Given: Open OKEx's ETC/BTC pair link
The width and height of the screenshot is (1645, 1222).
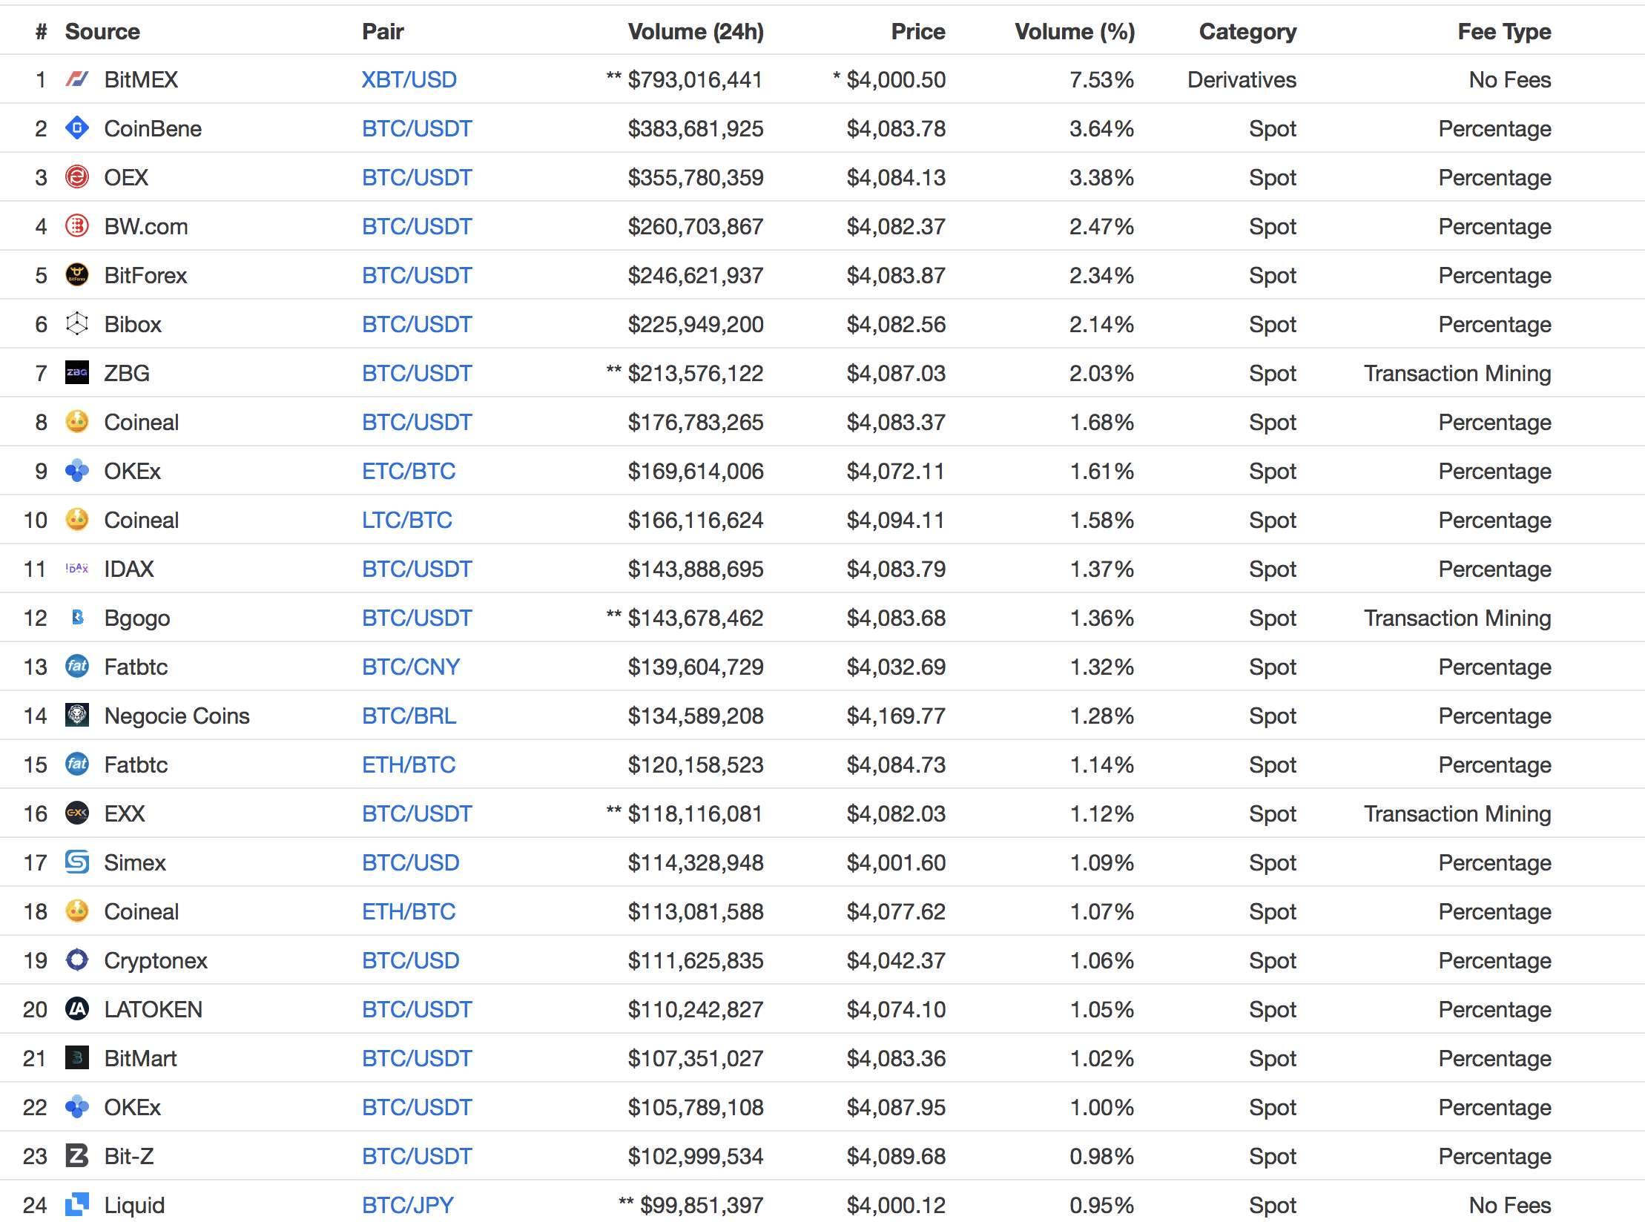Looking at the screenshot, I should 409,471.
